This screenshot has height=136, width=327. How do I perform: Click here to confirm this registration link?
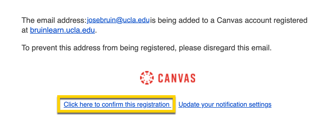click(117, 104)
